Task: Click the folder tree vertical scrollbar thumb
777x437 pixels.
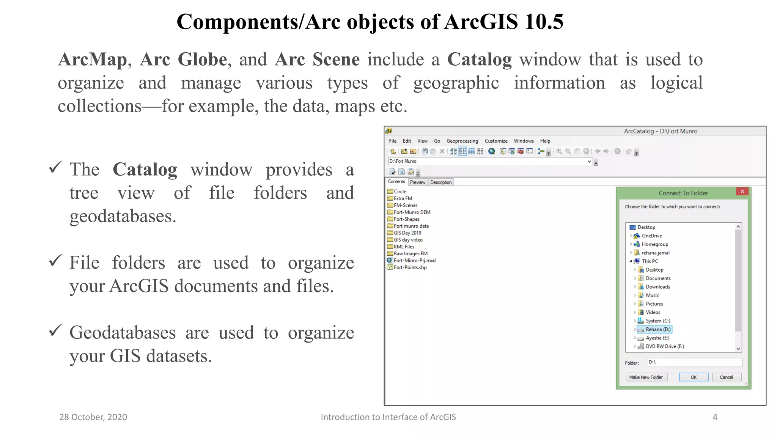Action: click(x=738, y=281)
